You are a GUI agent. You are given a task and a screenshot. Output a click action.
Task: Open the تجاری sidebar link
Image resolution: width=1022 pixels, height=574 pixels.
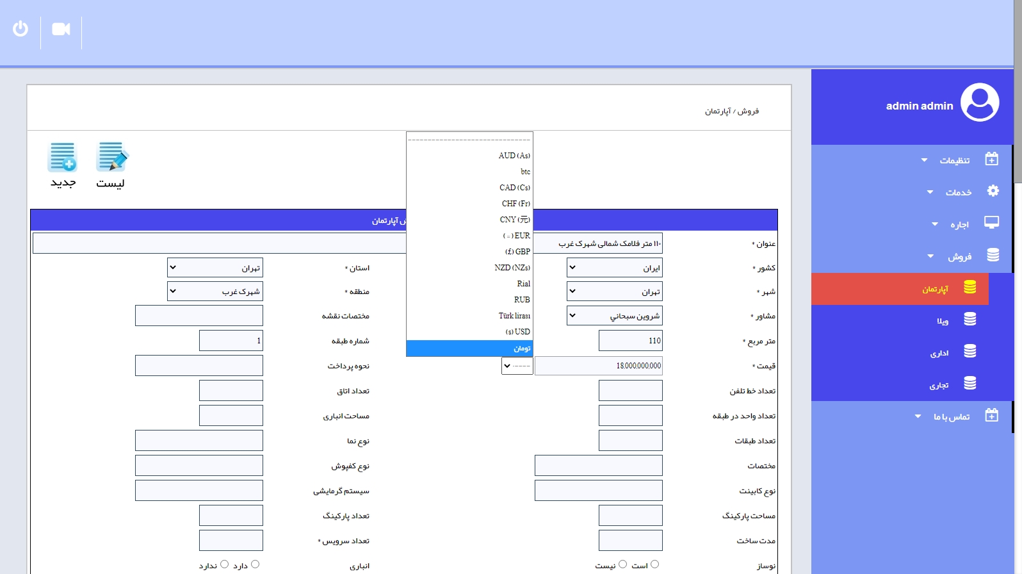click(x=939, y=385)
